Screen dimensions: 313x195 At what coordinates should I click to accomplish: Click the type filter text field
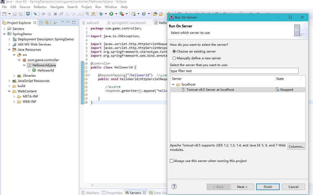234,71
